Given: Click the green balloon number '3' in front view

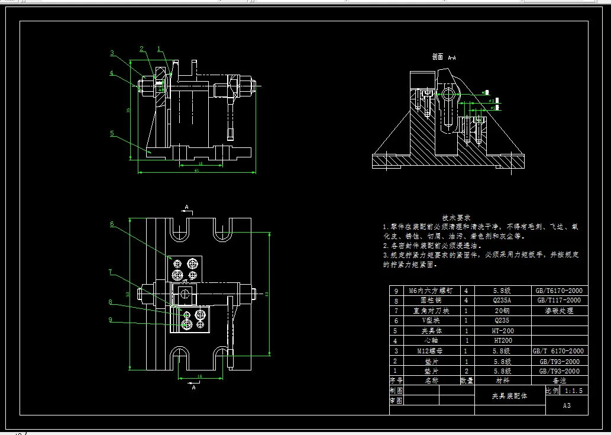Looking at the screenshot, I should pyautogui.click(x=112, y=53).
